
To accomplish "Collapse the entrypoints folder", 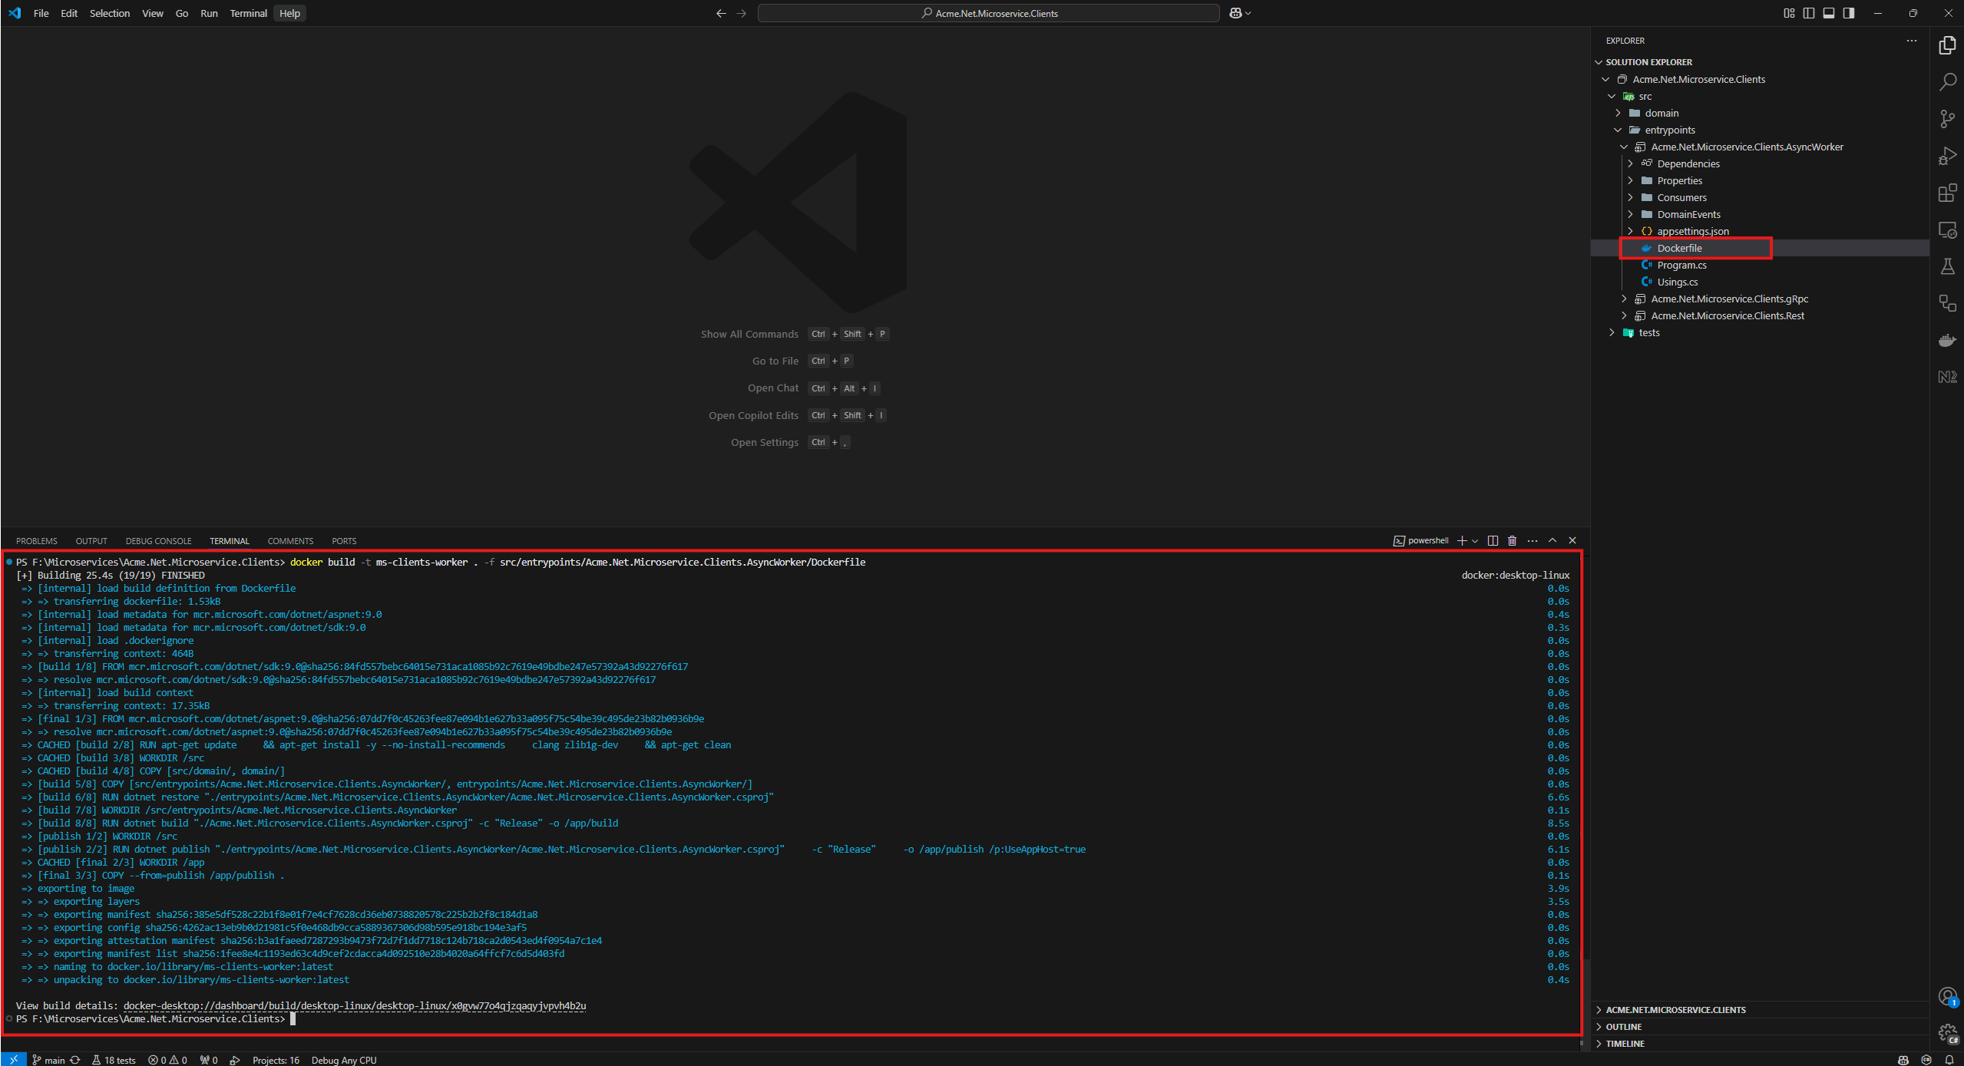I will click(1618, 130).
